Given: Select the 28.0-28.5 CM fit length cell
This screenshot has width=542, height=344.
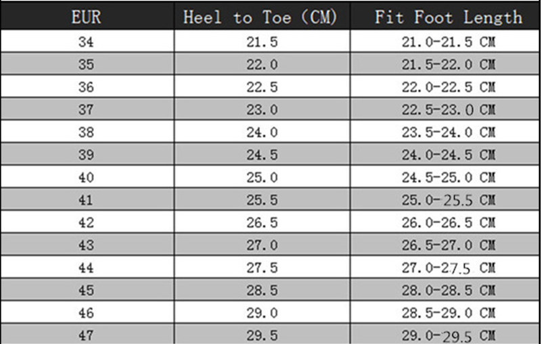Looking at the screenshot, I should pyautogui.click(x=448, y=291).
